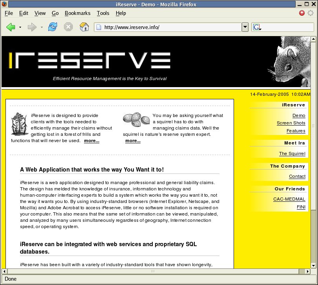Go to the Home page icon

coord(84,27)
